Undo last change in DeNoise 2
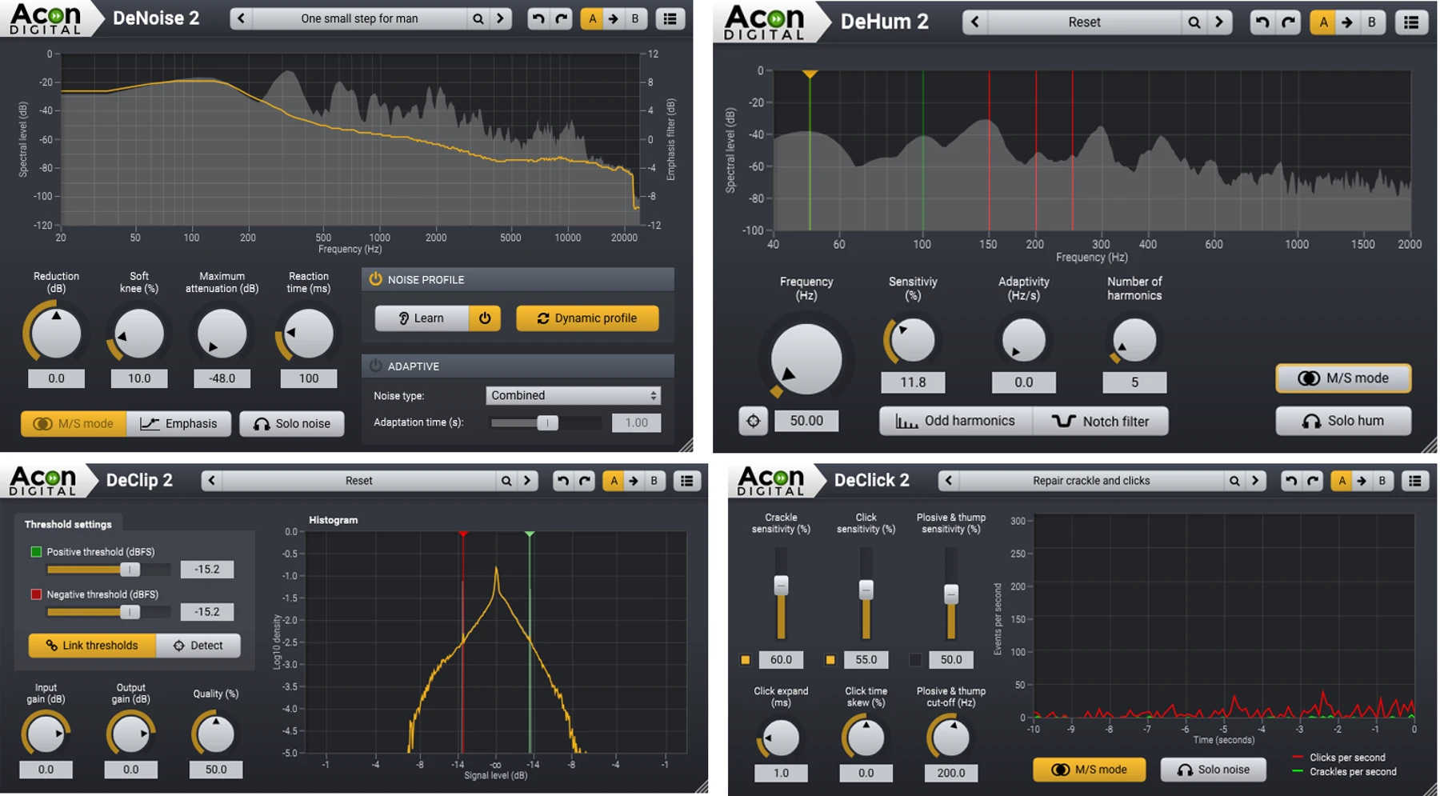 [x=538, y=18]
